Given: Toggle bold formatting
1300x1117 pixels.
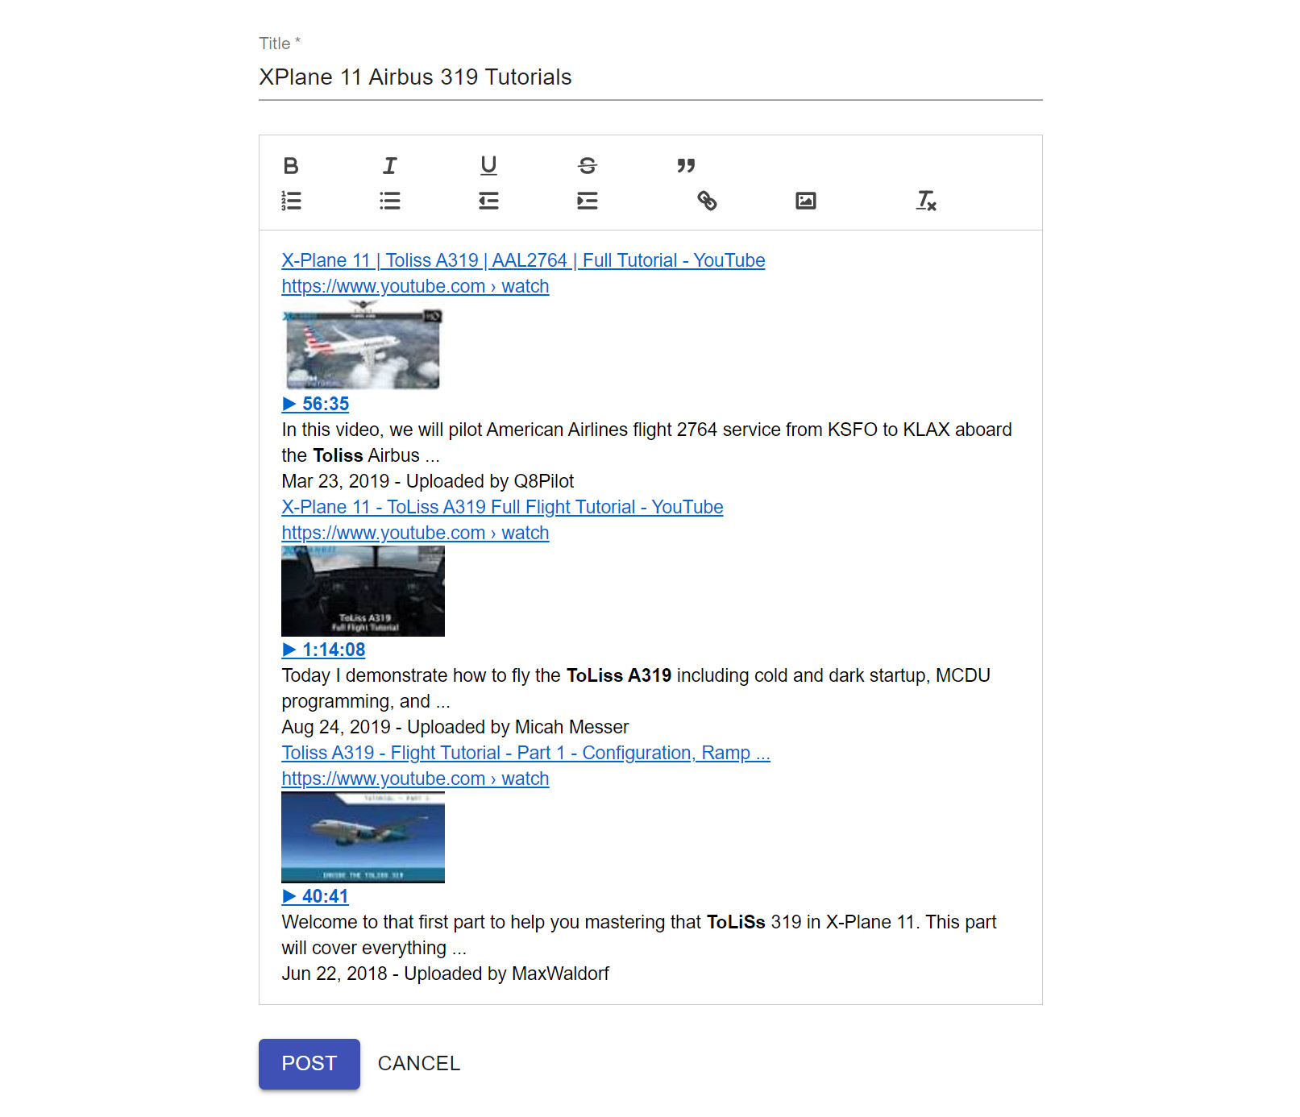Looking at the screenshot, I should (x=291, y=166).
